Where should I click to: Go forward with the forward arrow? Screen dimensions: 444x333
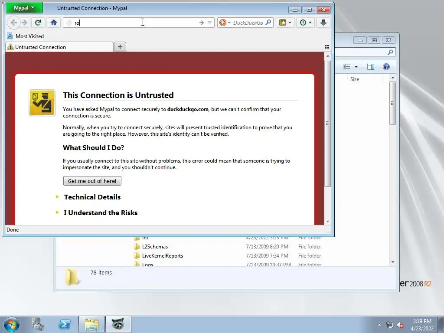coord(25,23)
